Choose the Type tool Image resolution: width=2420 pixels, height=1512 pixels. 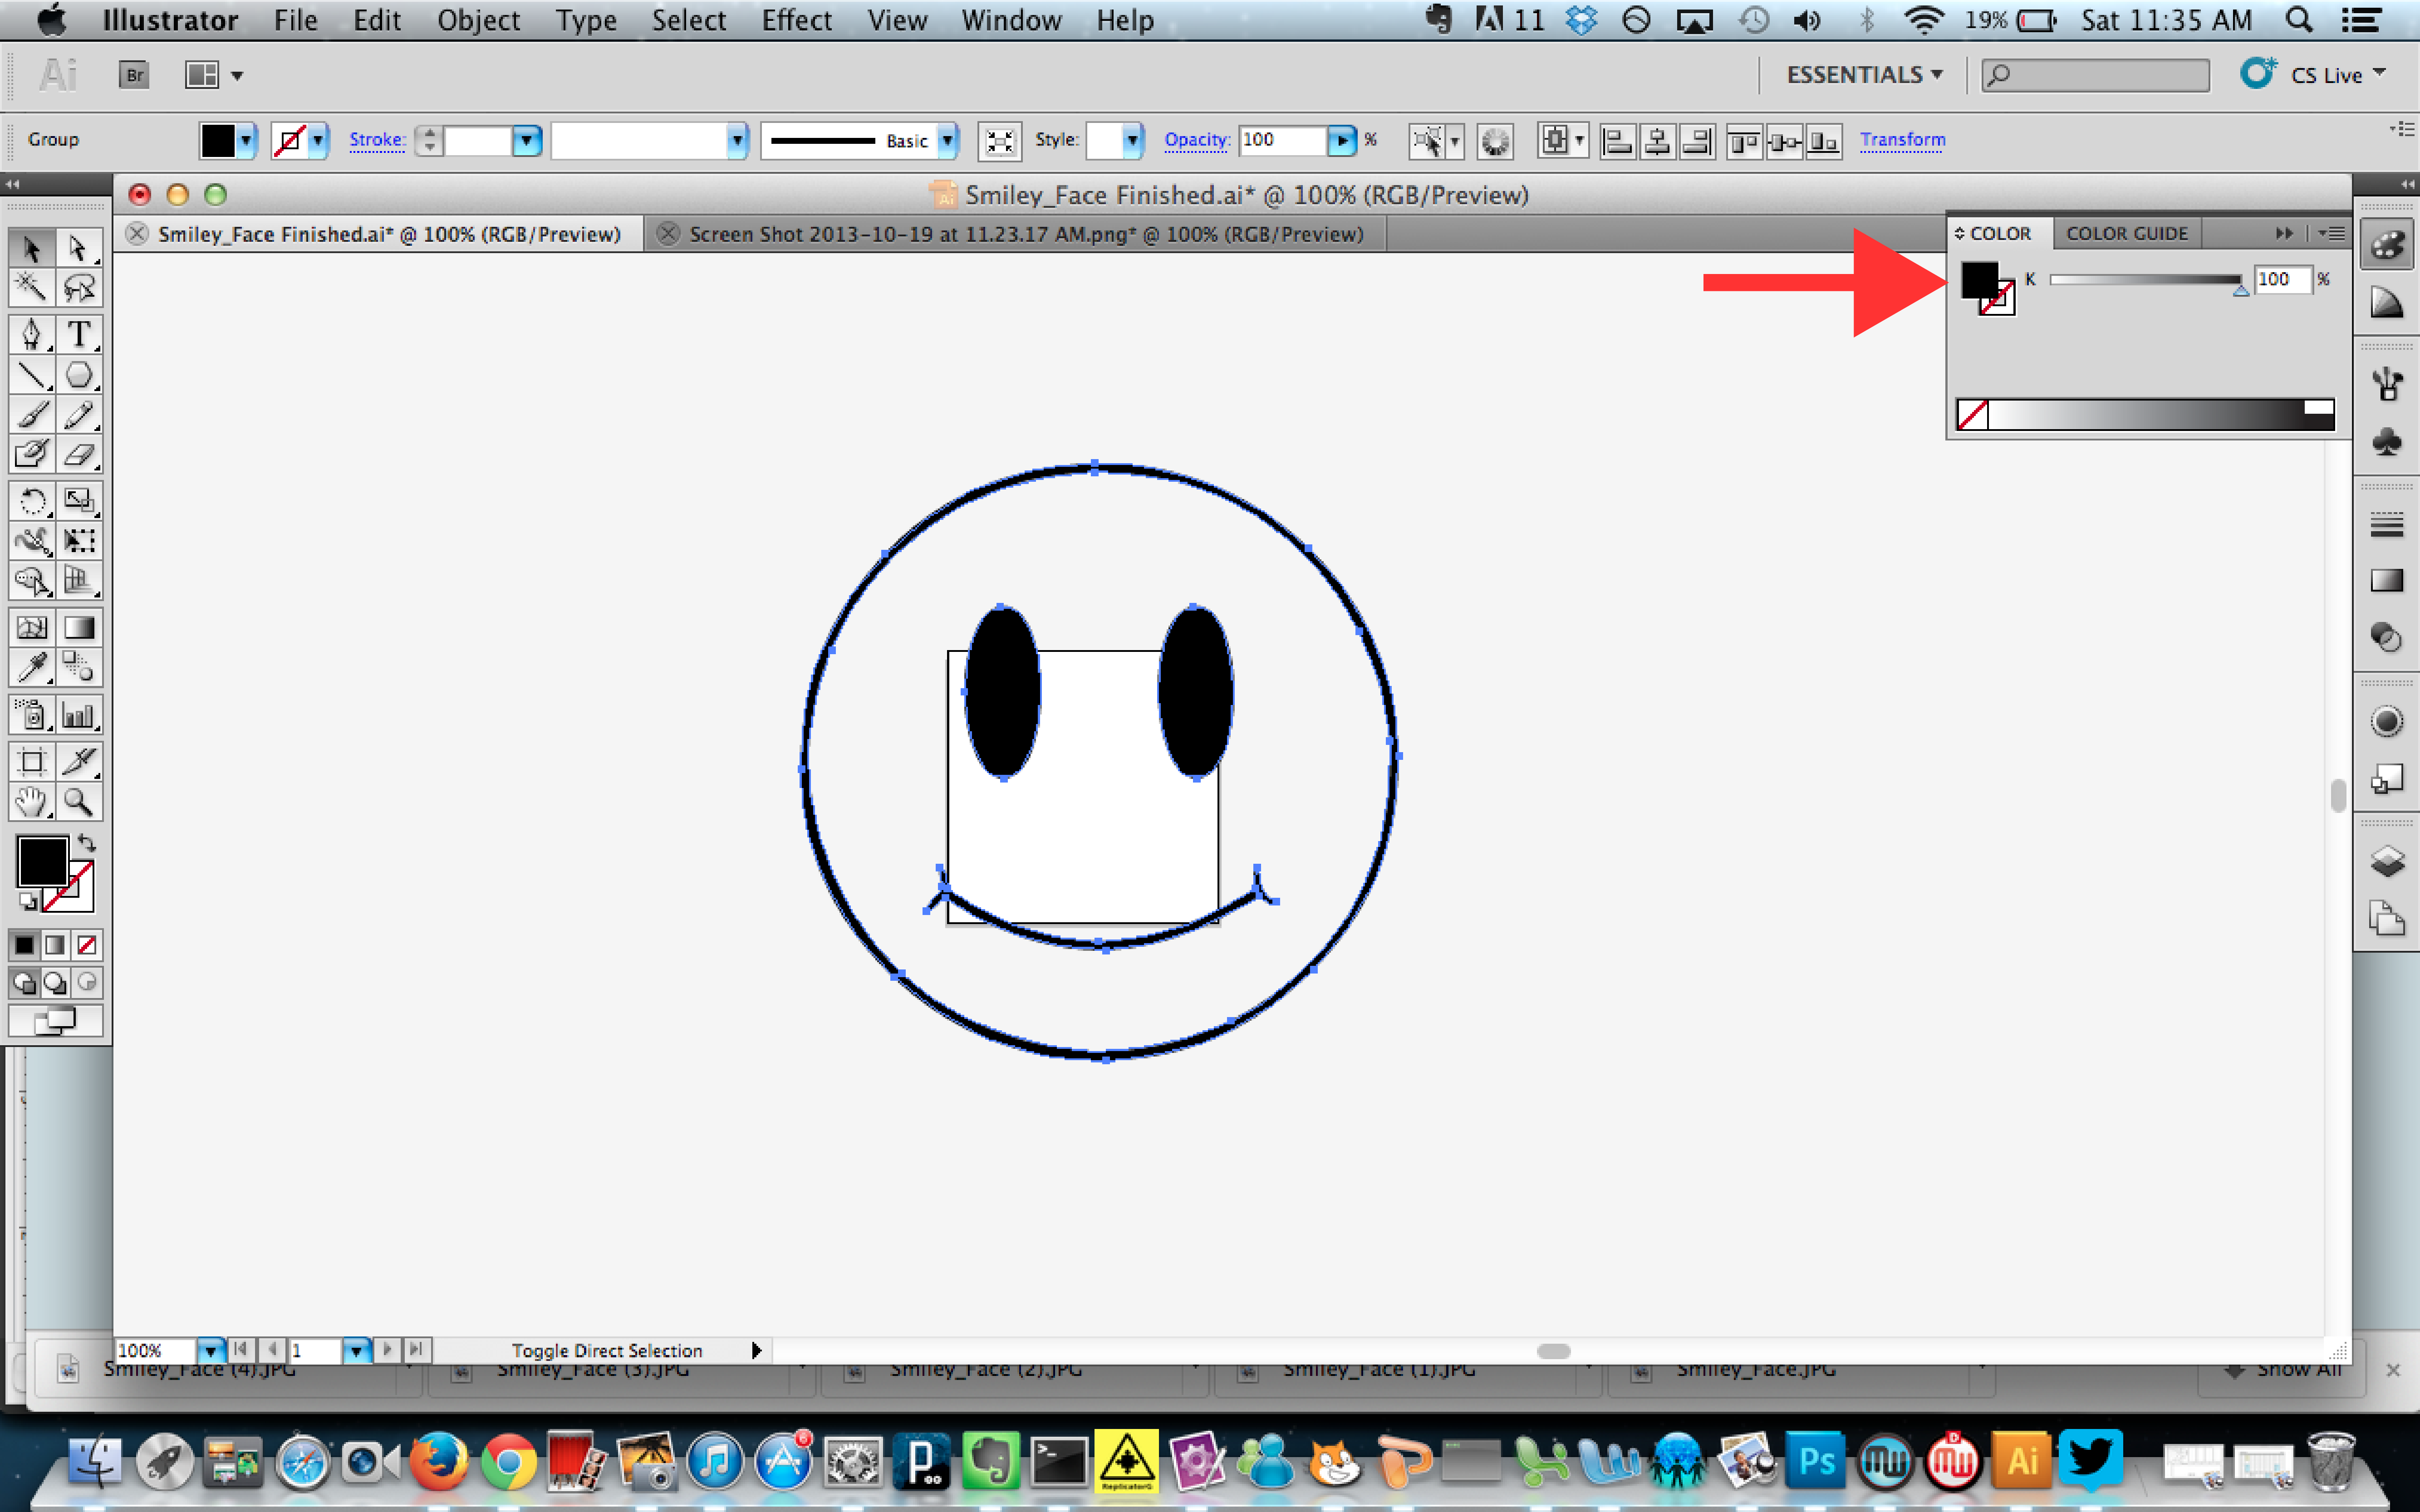[79, 334]
